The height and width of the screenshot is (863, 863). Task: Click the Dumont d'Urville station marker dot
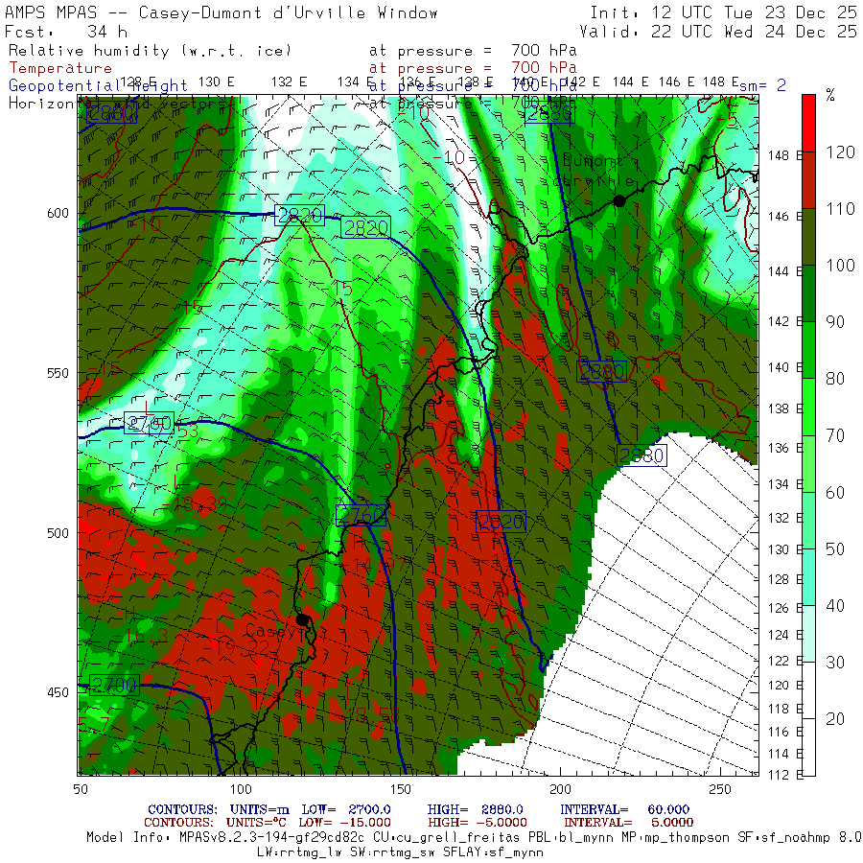[x=619, y=201]
